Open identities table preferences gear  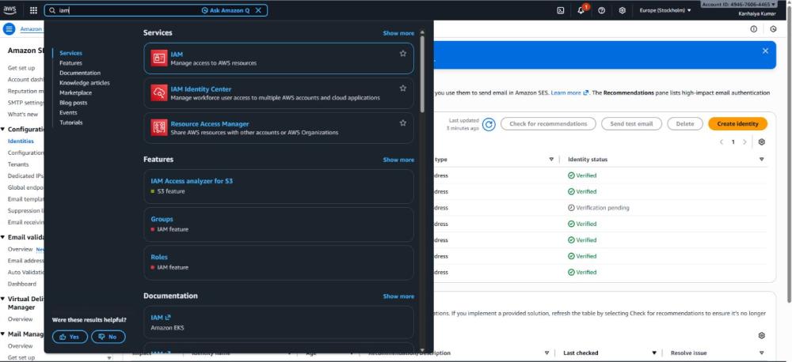pos(762,142)
